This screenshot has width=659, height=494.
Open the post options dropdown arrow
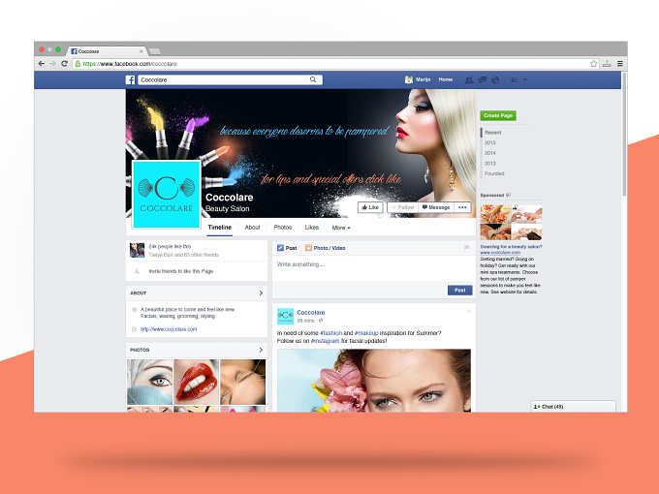tap(469, 311)
